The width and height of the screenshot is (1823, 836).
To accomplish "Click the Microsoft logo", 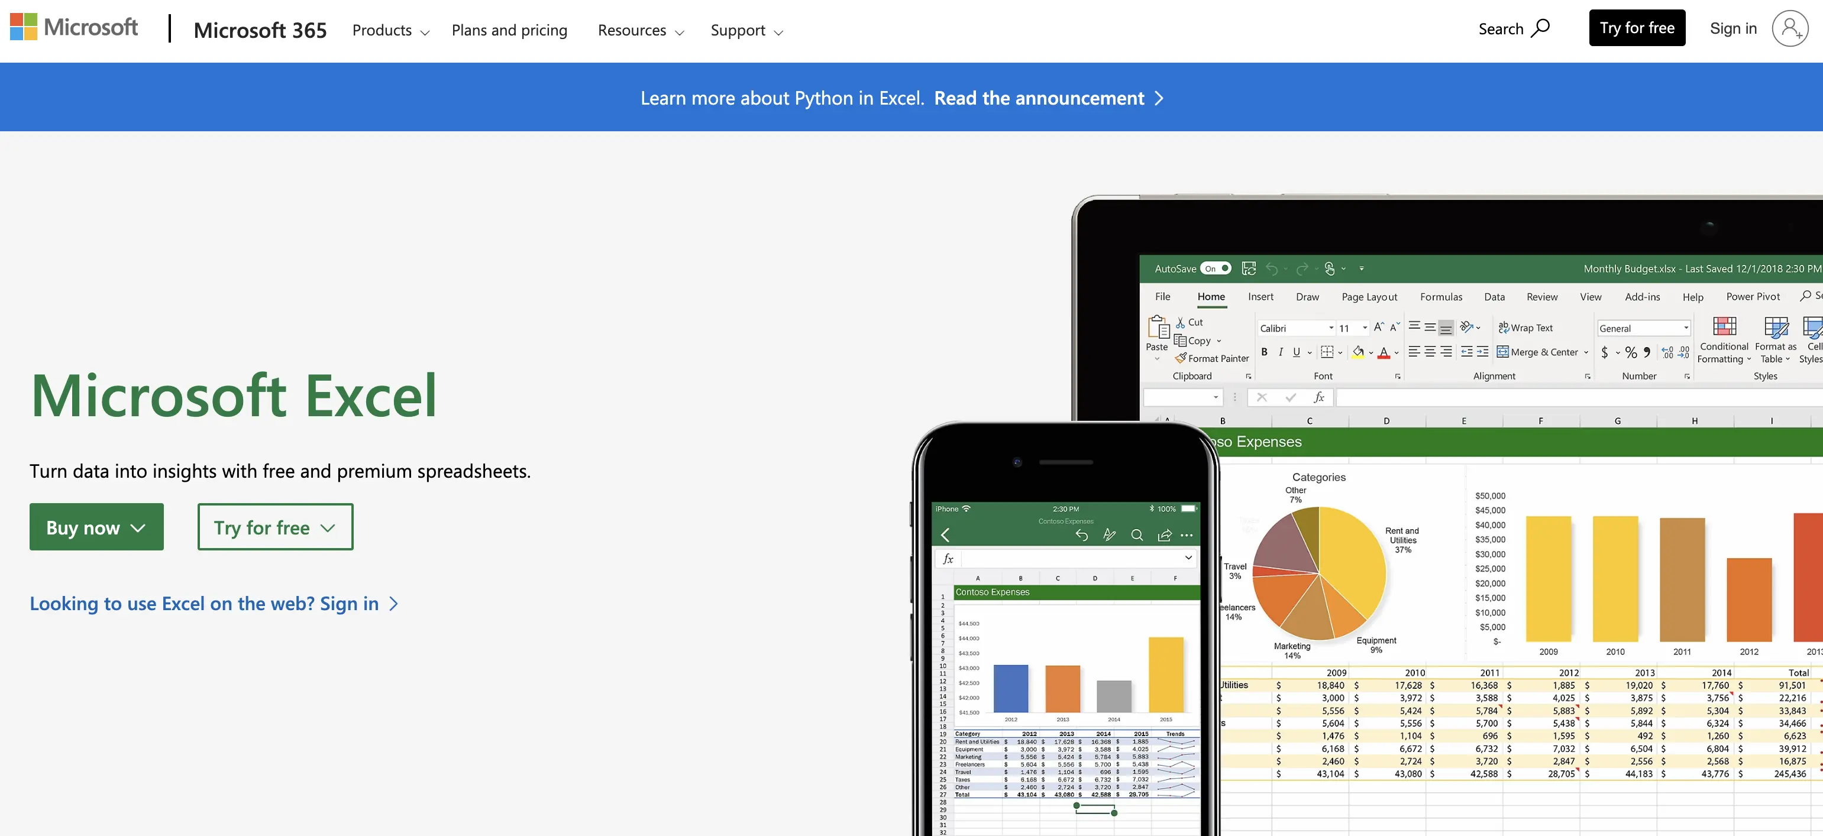I will 73,28.
